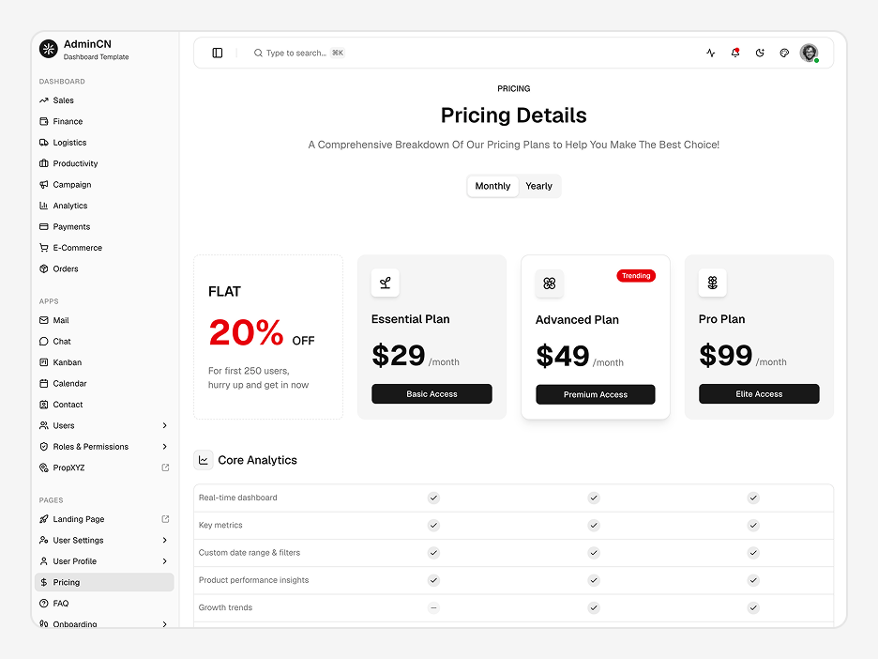Screen dimensions: 878x659
Task: Click Key metrics Essential checkmark
Action: click(433, 525)
